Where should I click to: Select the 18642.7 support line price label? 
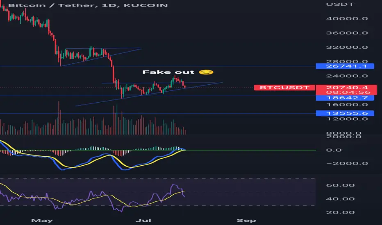click(x=345, y=98)
